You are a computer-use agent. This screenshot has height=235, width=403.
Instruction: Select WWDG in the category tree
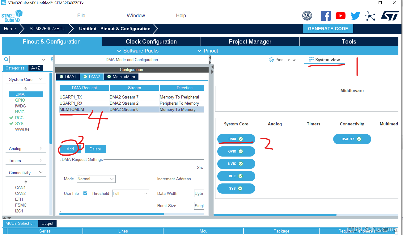coord(22,129)
